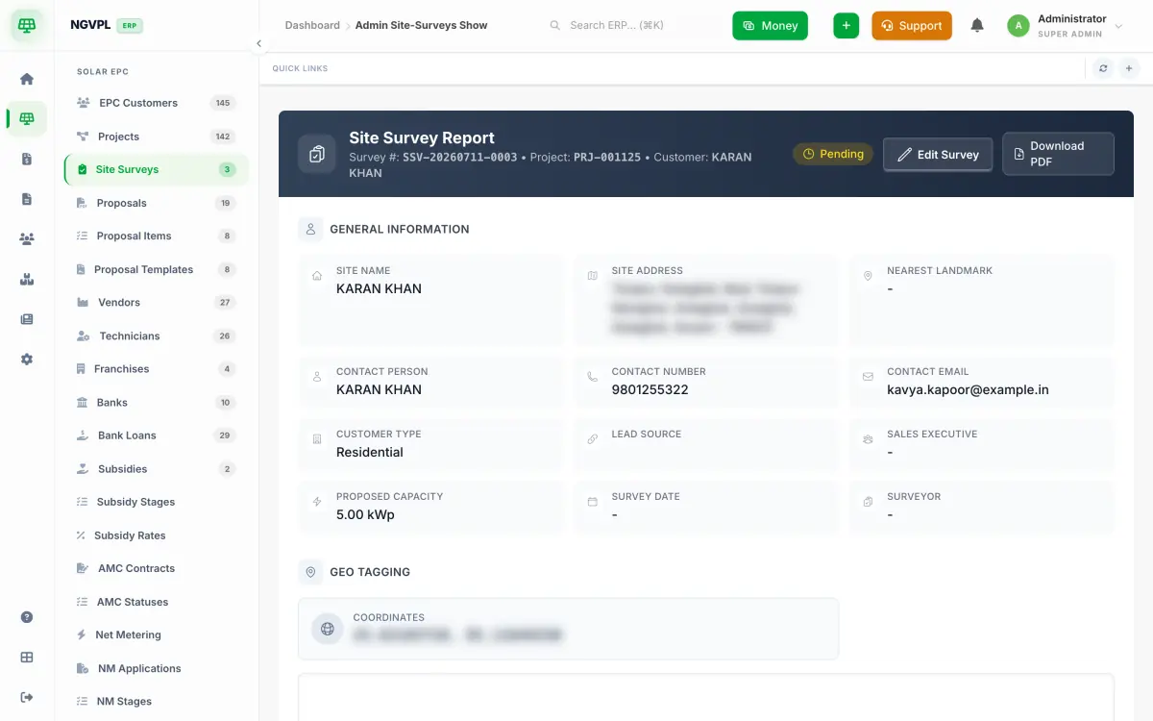Click the Contact Email envelope icon

pyautogui.click(x=868, y=377)
